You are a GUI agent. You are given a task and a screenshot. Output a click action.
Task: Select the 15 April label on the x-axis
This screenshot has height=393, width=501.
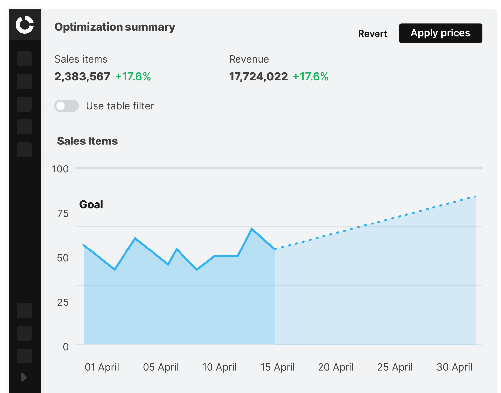coord(277,367)
